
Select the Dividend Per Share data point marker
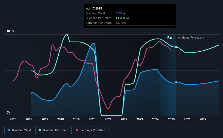[x=176, y=47]
